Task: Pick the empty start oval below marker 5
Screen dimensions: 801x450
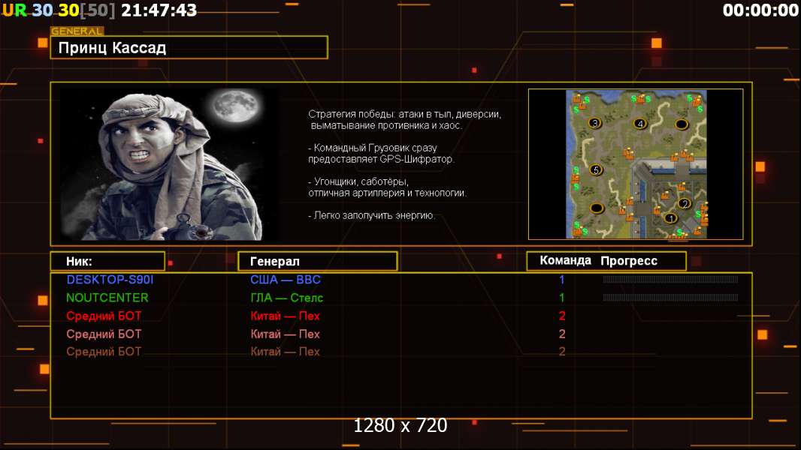Action: point(597,208)
